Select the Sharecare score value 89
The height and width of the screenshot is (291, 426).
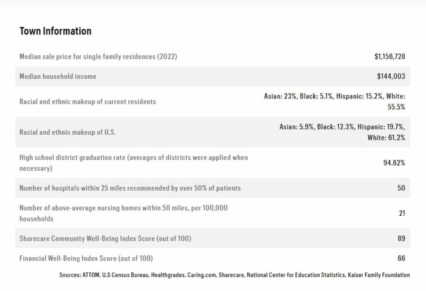(x=401, y=239)
